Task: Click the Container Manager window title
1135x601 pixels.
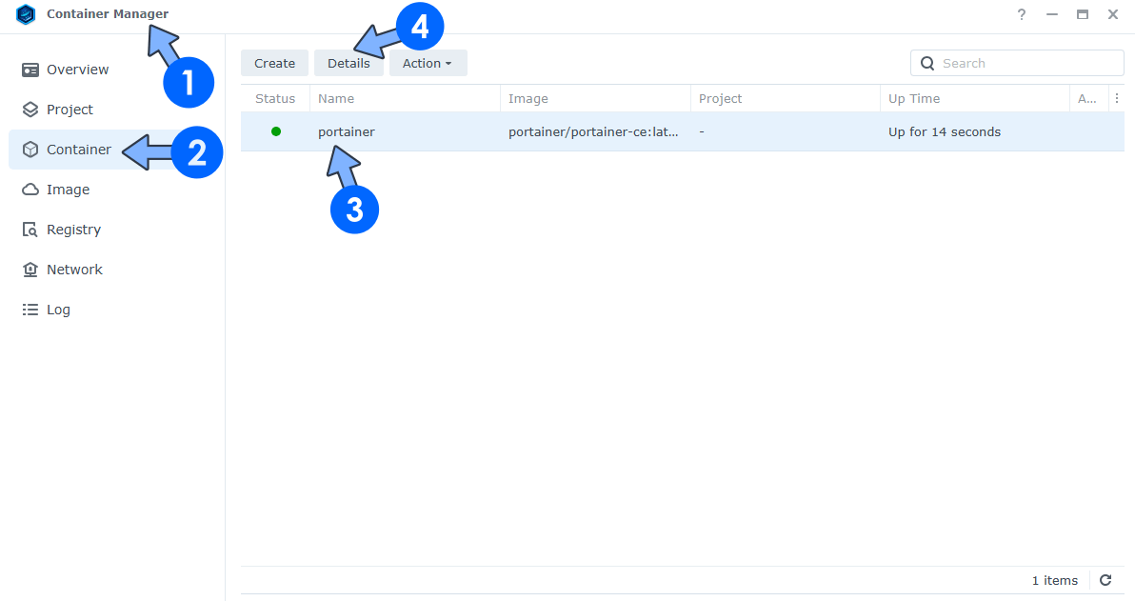Action: click(x=108, y=13)
